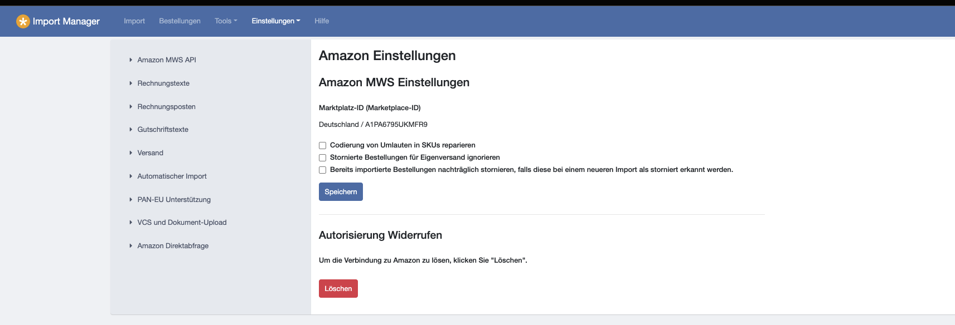Tick Stornierte Bestellungen für Eigenversand ignorieren

click(322, 157)
